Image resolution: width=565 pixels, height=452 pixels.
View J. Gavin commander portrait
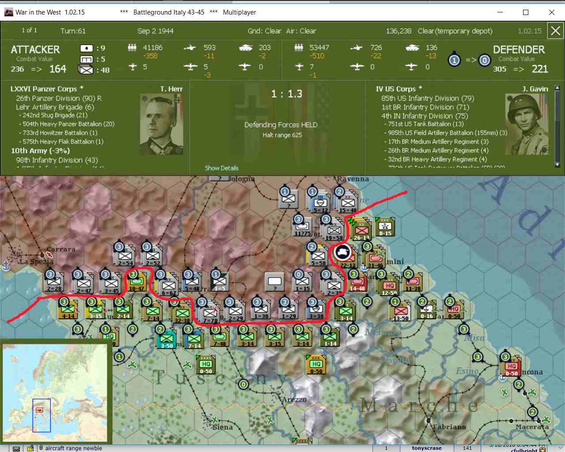527,124
